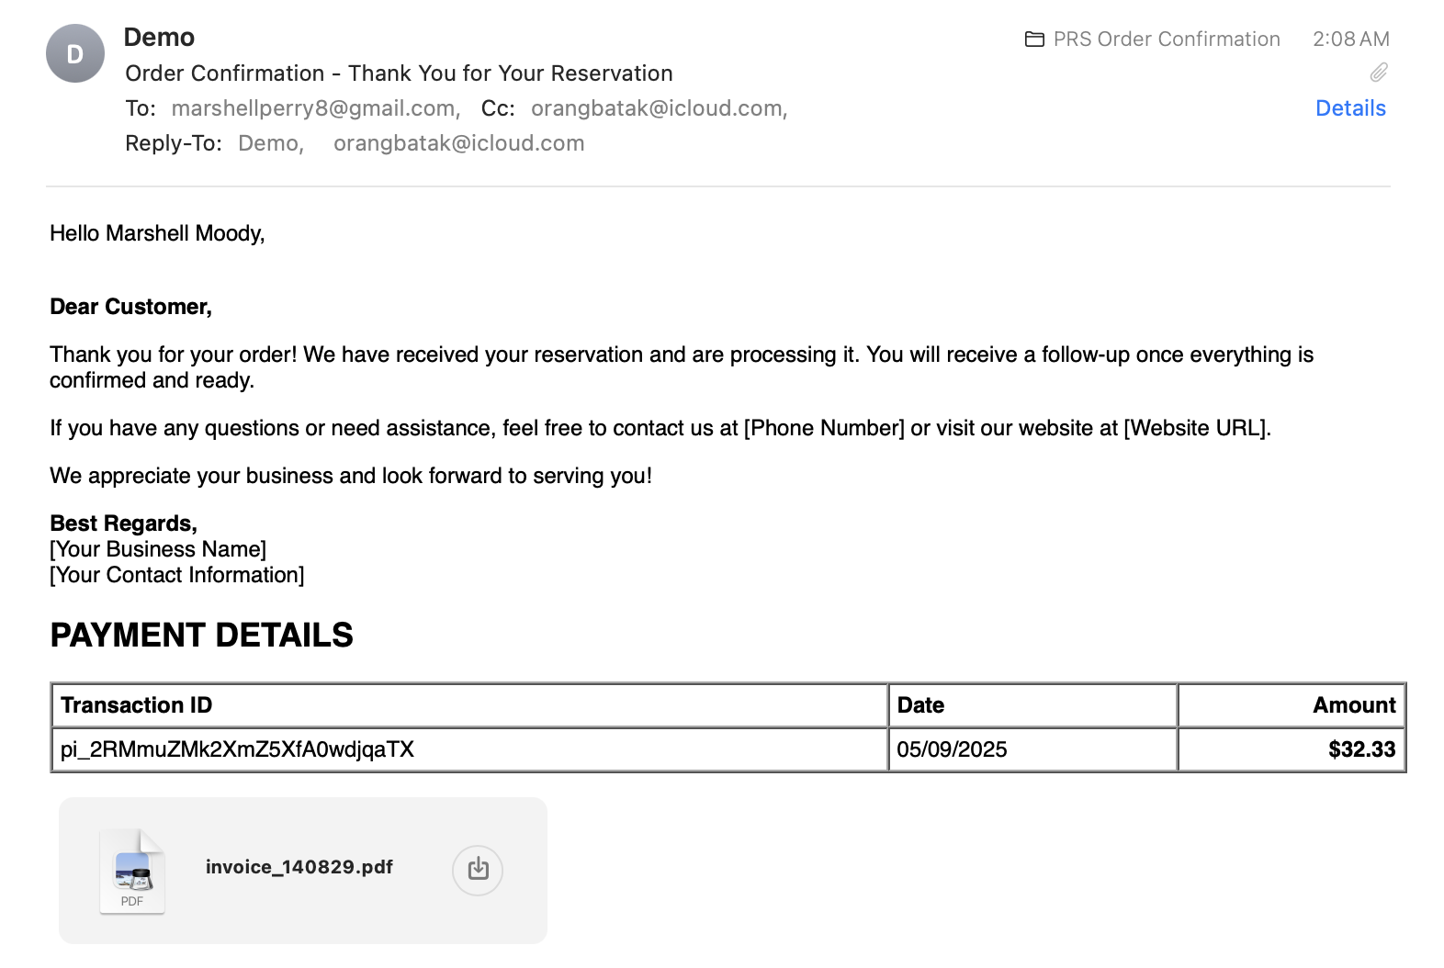
Task: Click the PRS Order Confirmation folder icon
Action: click(1034, 39)
